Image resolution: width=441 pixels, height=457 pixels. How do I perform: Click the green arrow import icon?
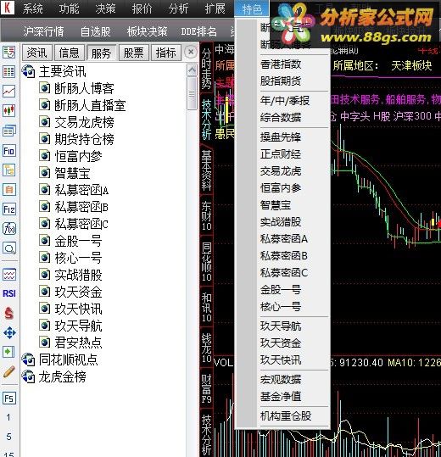[8, 352]
